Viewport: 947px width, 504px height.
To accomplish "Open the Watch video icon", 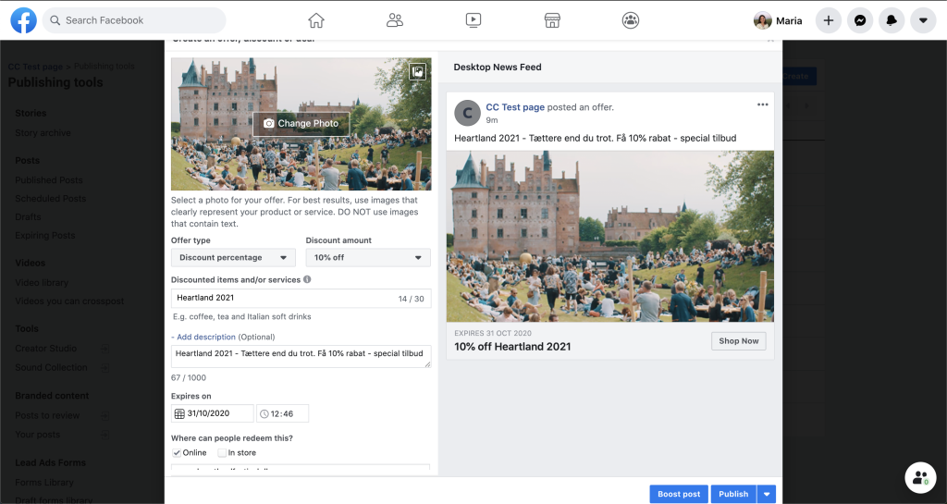I will [x=473, y=20].
